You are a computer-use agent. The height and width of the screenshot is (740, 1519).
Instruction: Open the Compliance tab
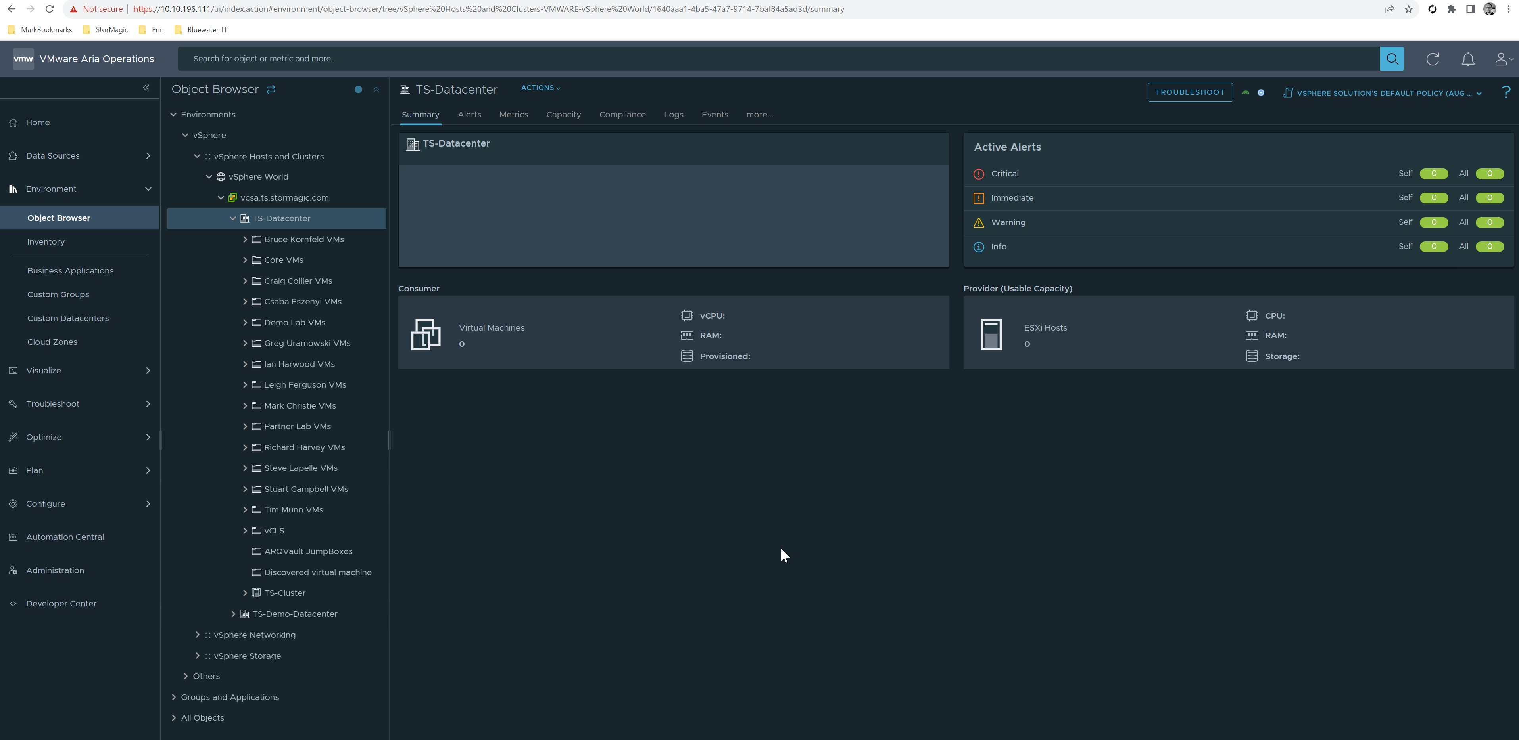click(622, 115)
